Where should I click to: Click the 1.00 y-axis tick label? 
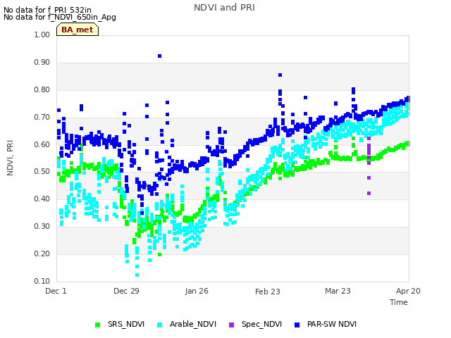[42, 35]
